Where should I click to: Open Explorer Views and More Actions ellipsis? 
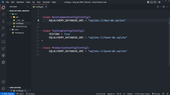(x=28, y=7)
